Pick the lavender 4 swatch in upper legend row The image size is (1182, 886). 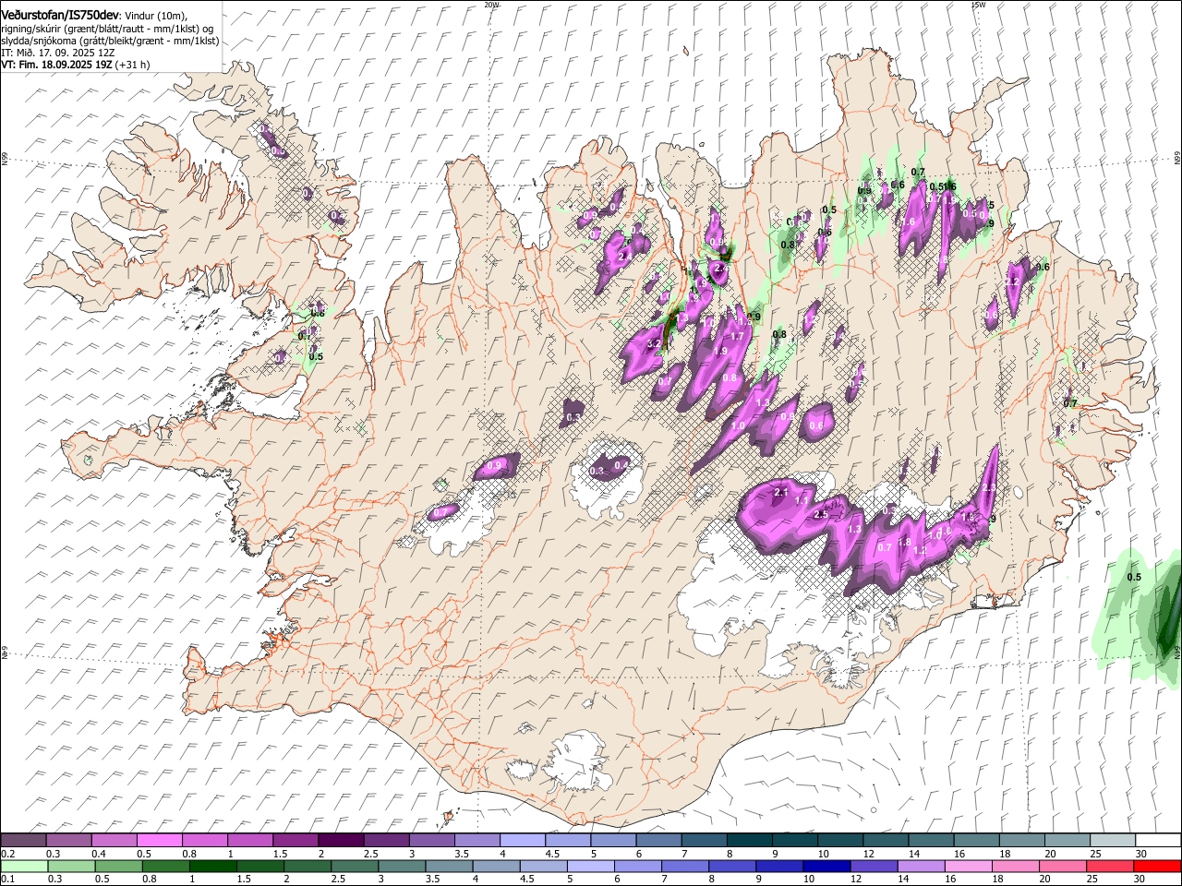(521, 841)
